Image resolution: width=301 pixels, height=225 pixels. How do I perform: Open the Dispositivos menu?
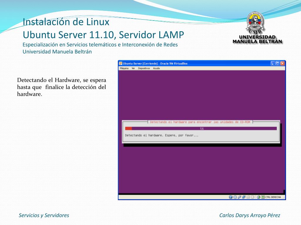144,68
